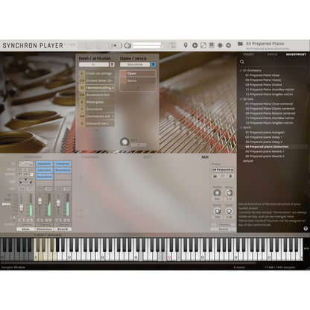Save the mixer preset with save icon
The image size is (310, 310).
(x=215, y=176)
